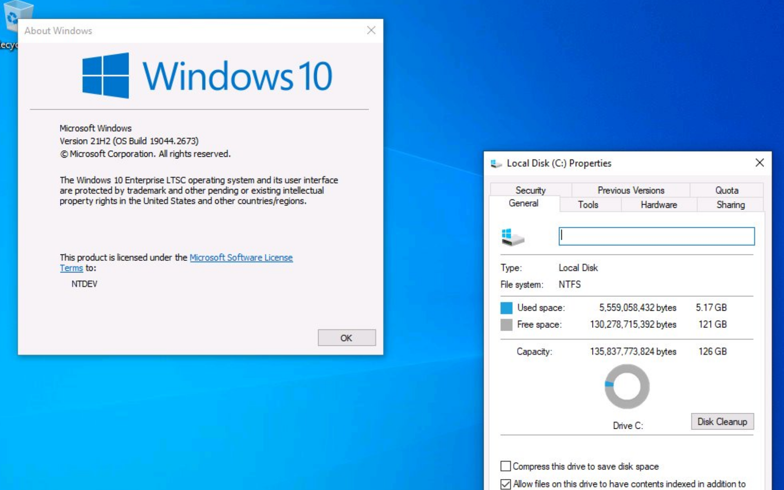The height and width of the screenshot is (490, 784).
Task: Select the General tab
Action: 523,203
